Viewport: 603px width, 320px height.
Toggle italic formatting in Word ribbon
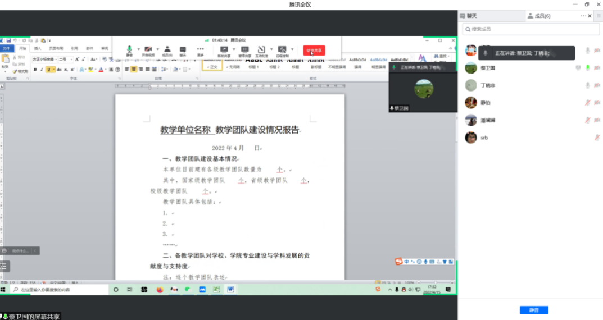click(42, 70)
